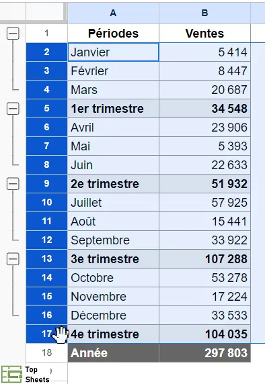The width and height of the screenshot is (265, 384).
Task: Select row 11 header
Action: pyautogui.click(x=46, y=222)
